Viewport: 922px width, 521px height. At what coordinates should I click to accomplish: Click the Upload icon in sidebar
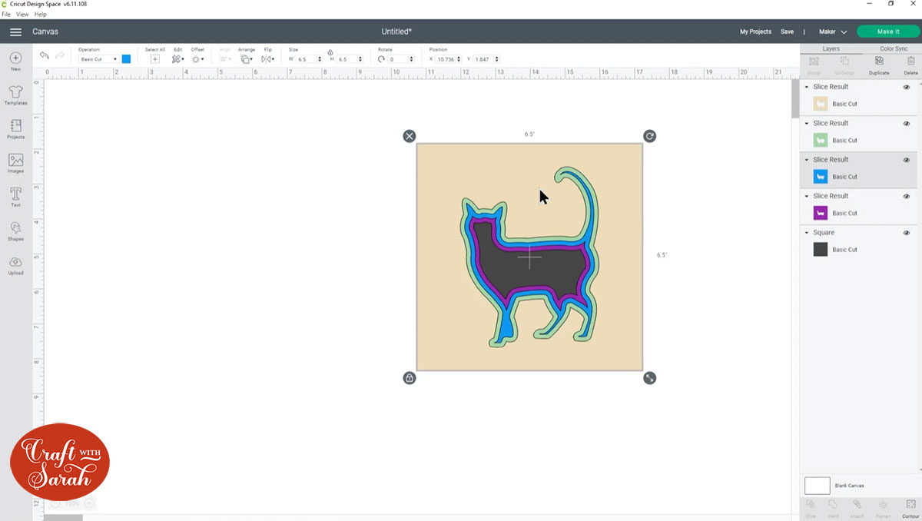15,264
